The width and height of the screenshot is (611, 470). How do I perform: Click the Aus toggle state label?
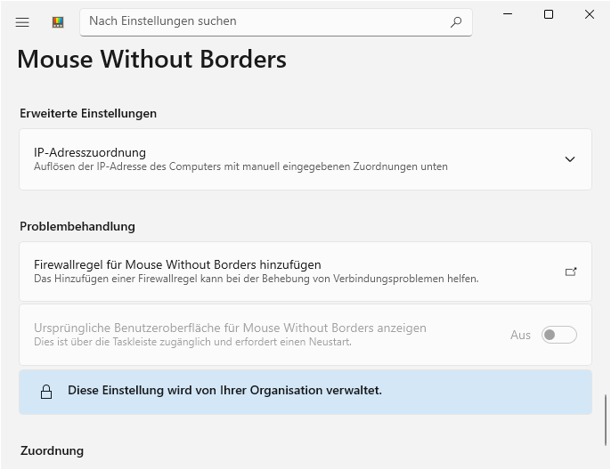[x=520, y=335]
